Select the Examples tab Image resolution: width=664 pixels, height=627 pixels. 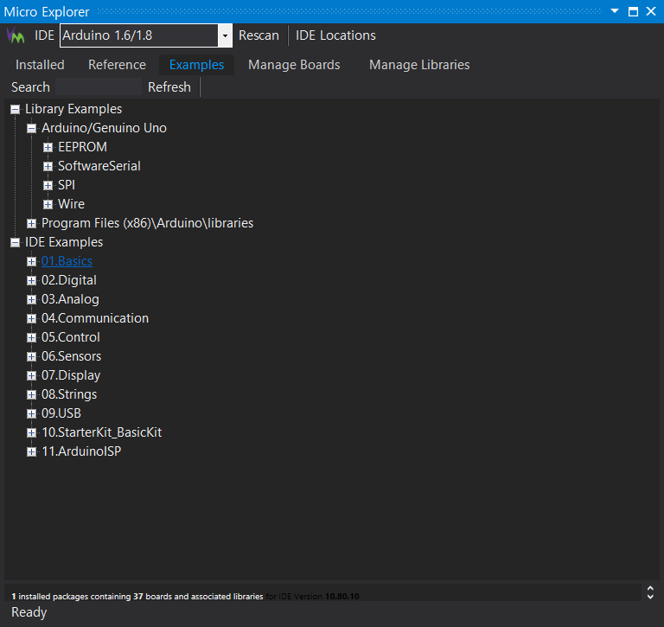click(196, 65)
